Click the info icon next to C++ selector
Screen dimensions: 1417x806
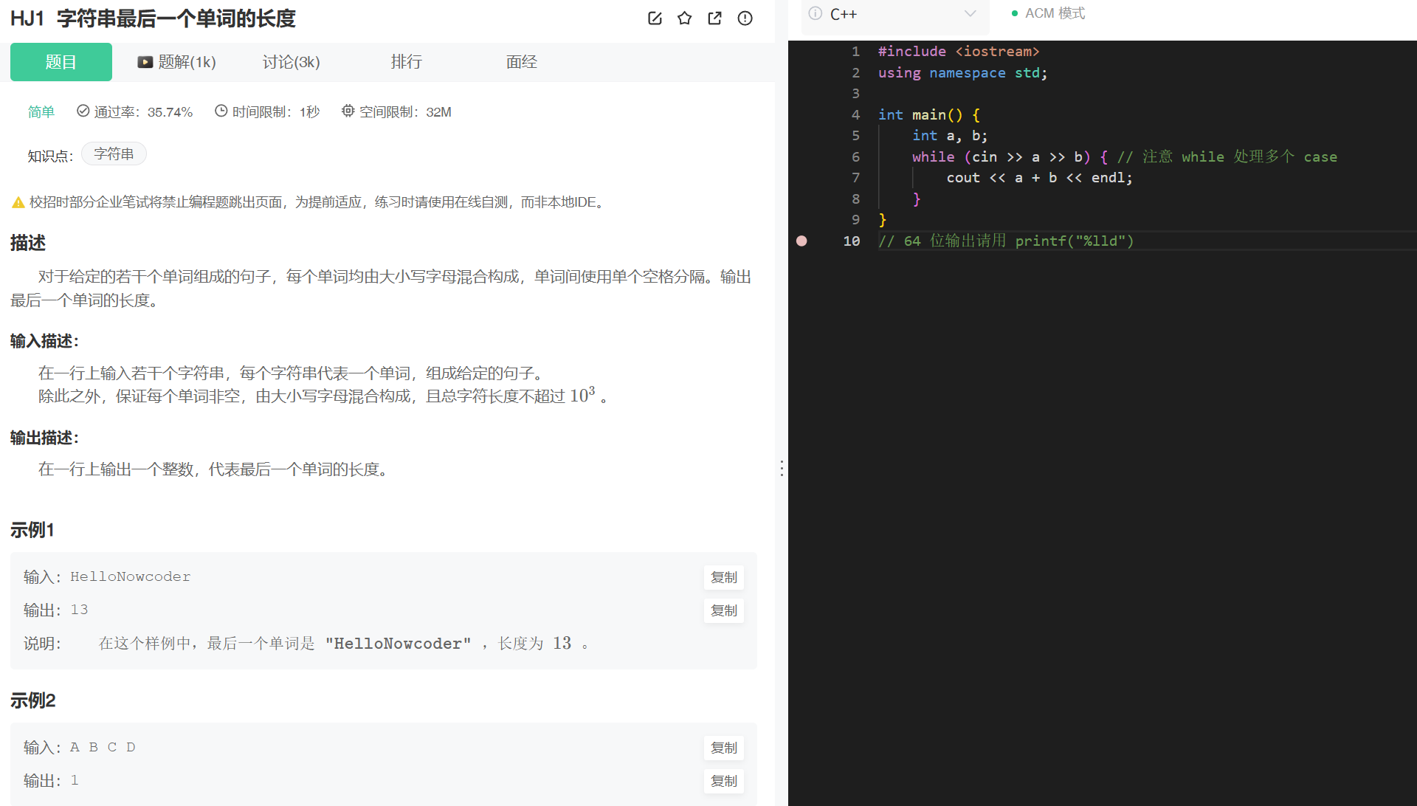tap(815, 13)
